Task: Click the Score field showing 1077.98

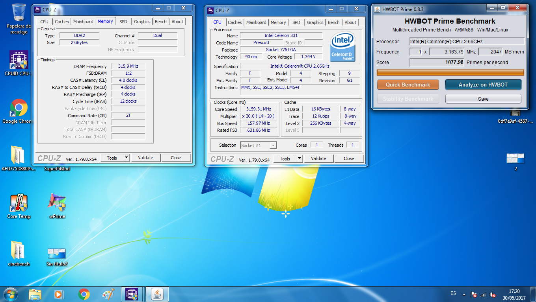Action: (437, 62)
